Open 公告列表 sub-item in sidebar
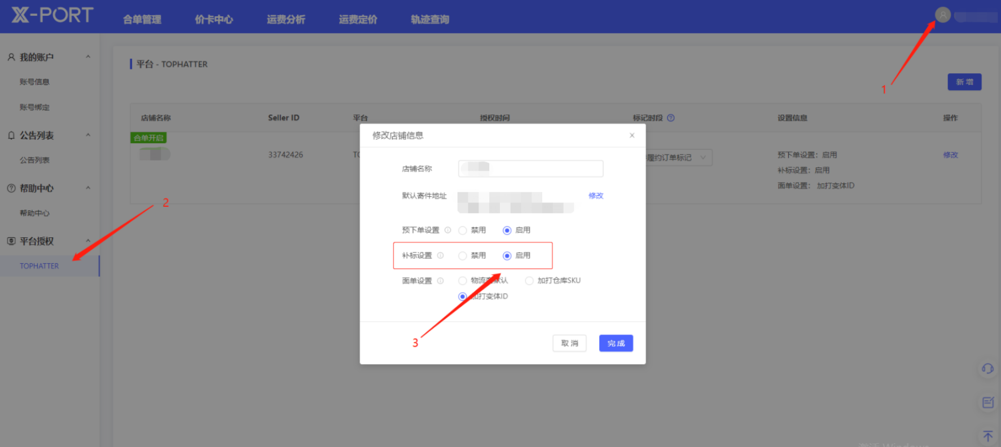This screenshot has width=1001, height=447. [x=34, y=160]
